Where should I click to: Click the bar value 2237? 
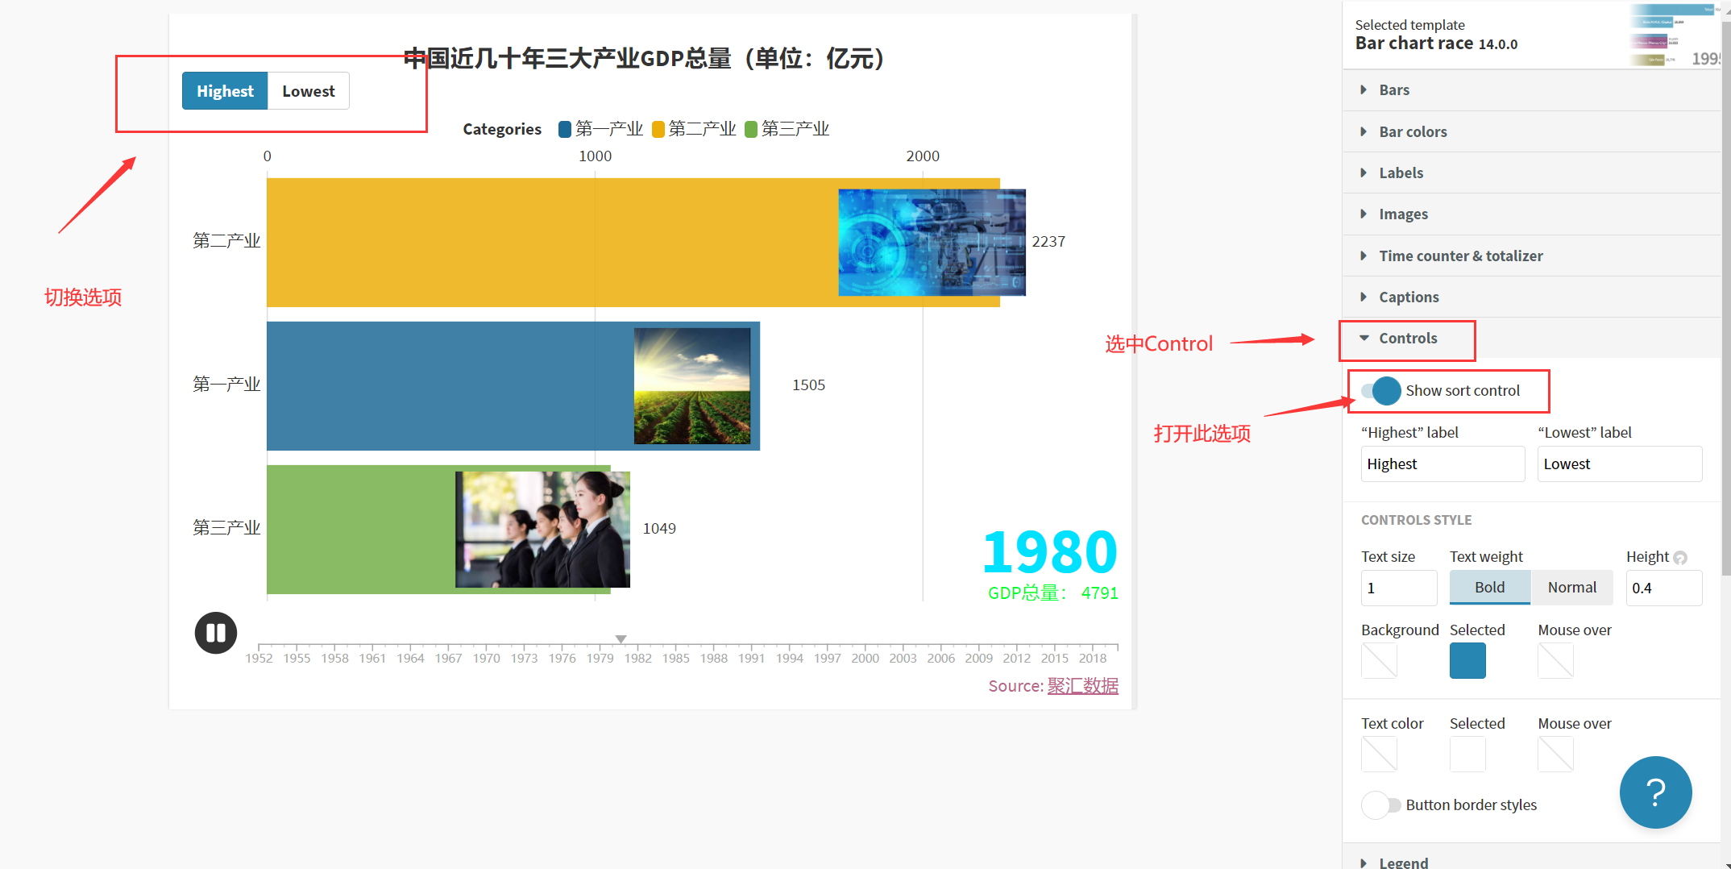click(x=1048, y=242)
